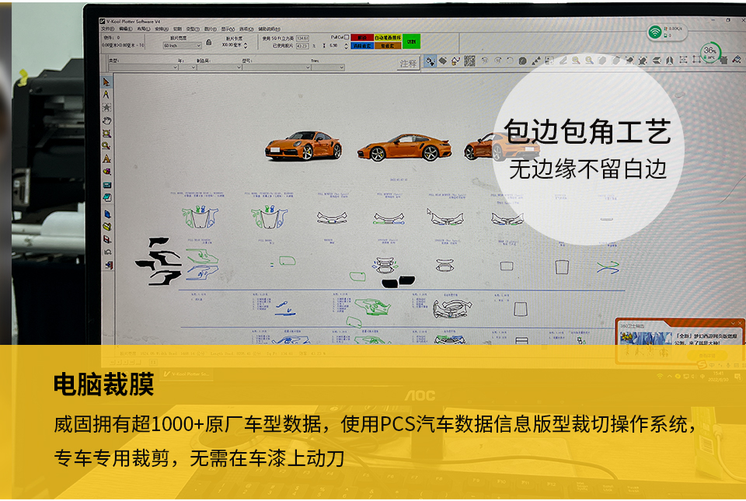Click the green WiFi network status widget

[668, 32]
